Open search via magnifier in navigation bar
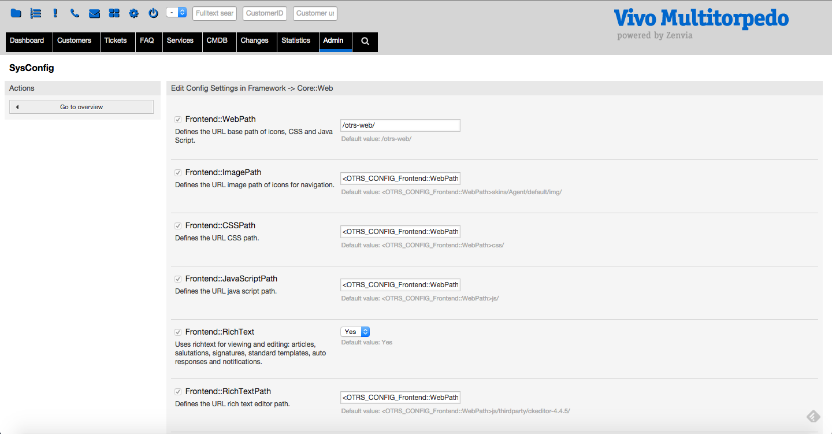 [x=365, y=41]
